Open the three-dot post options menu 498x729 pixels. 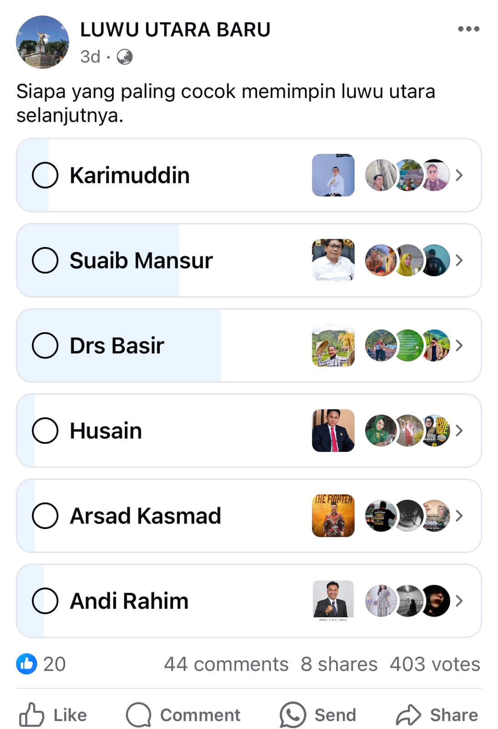(468, 29)
